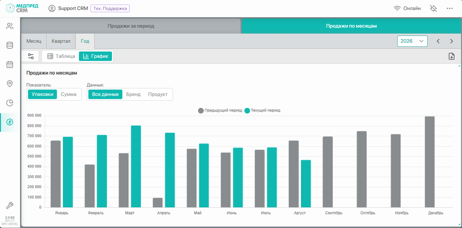Click the Support CRM user profile
Image resolution: width=462 pixels, height=228 pixels.
68,9
